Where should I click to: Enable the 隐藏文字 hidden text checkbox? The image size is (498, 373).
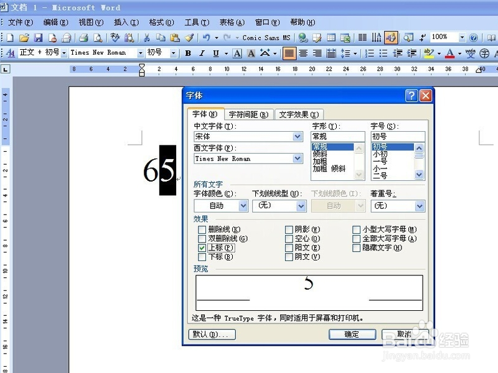tap(356, 247)
